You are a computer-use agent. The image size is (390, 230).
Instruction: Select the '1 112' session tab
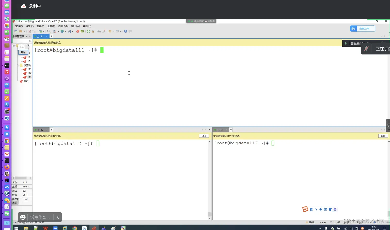pyautogui.click(x=40, y=130)
